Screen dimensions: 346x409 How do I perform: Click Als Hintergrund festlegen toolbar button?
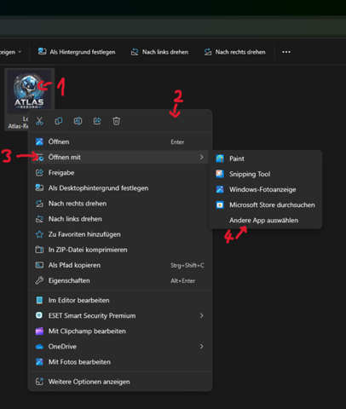tap(77, 52)
